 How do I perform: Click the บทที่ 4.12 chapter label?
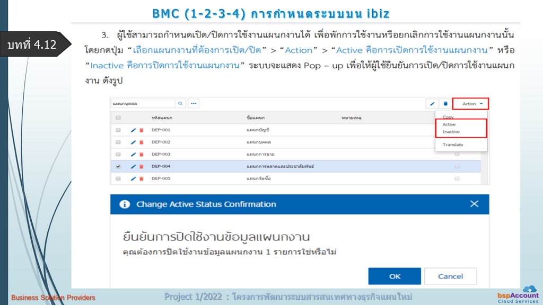tap(32, 44)
